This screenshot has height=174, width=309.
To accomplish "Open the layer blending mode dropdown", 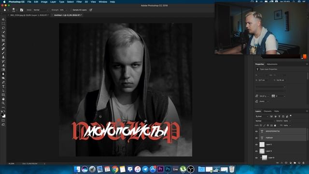I will (265, 121).
